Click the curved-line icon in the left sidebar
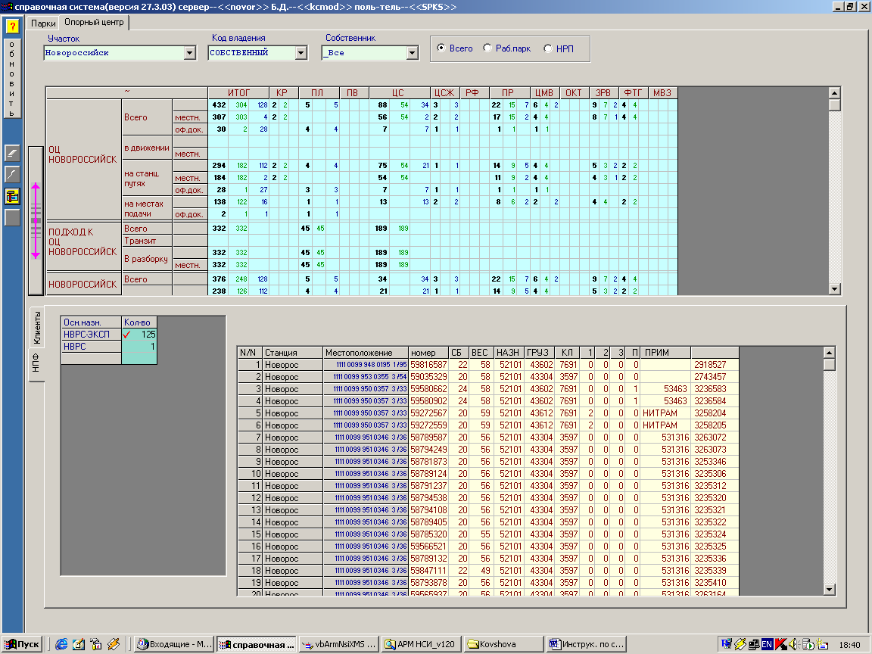The image size is (872, 654). coord(12,175)
